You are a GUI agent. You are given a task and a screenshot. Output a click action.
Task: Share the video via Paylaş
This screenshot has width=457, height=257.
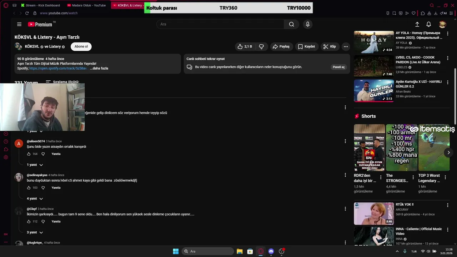pyautogui.click(x=281, y=46)
